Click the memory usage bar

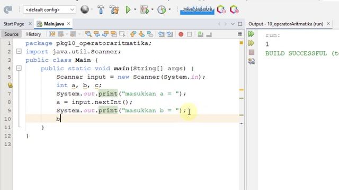coord(197,10)
